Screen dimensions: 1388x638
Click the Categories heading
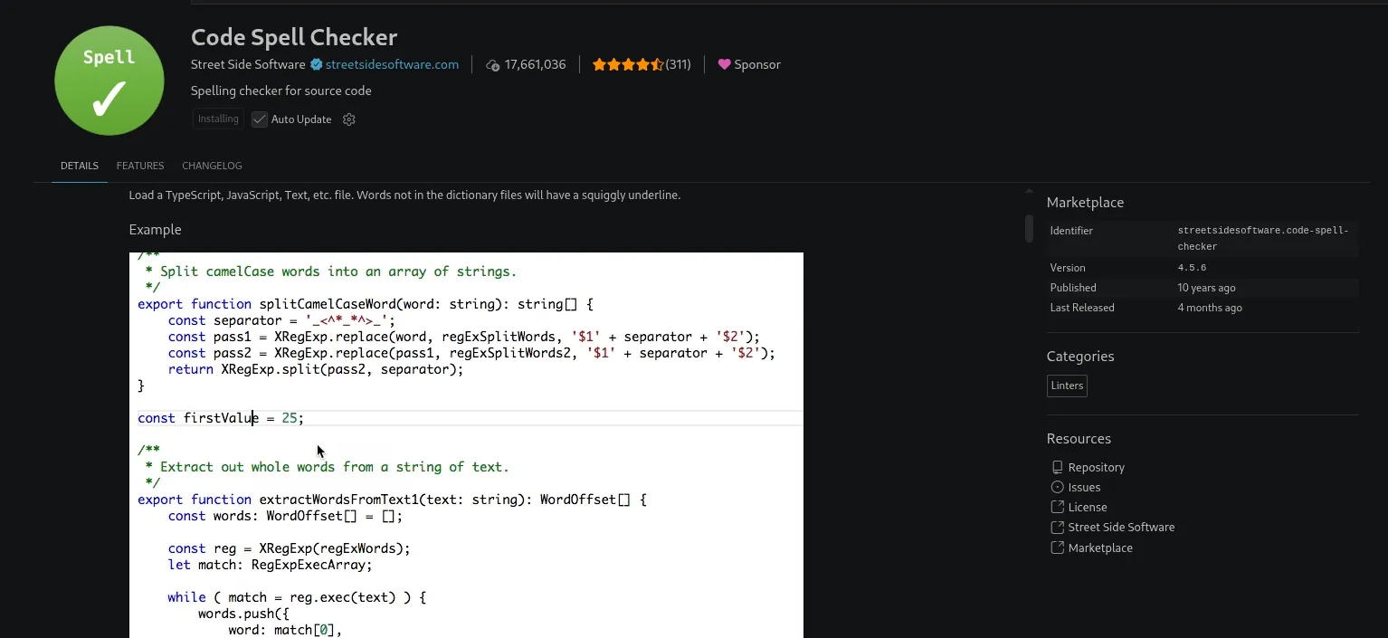1080,357
